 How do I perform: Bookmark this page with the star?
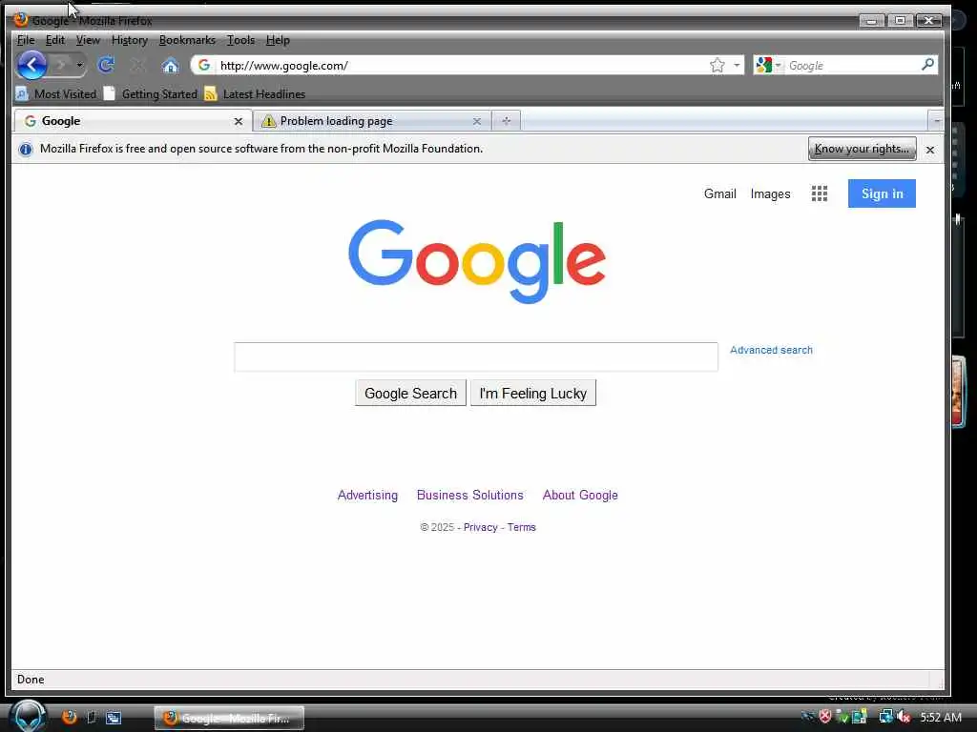[717, 66]
